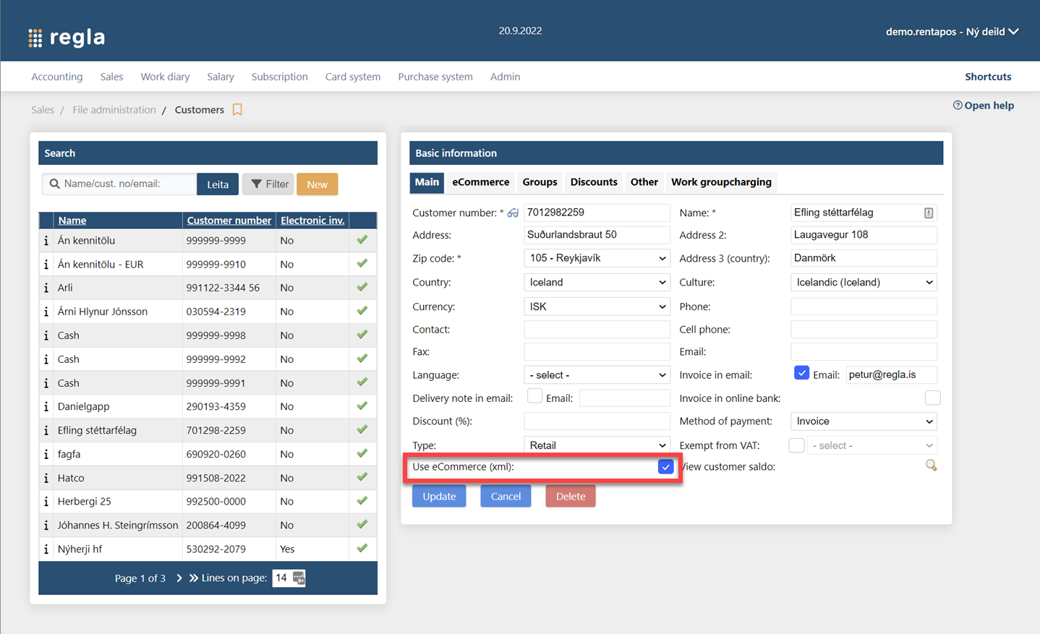
Task: Bookmark the Customers page
Action: coord(237,110)
